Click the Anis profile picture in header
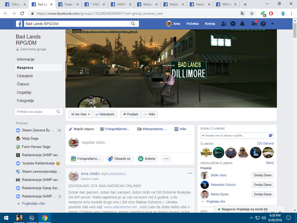The image size is (297, 223). pos(169,24)
